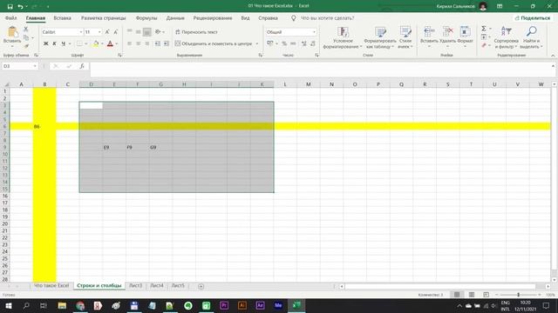Open Сортировка и фильтр menu
This screenshot has width=558, height=313.
(506, 37)
